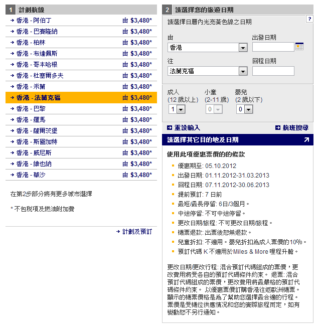Choose the 香港 - 柏林 route
The height and width of the screenshot is (329, 318).
pos(31,43)
